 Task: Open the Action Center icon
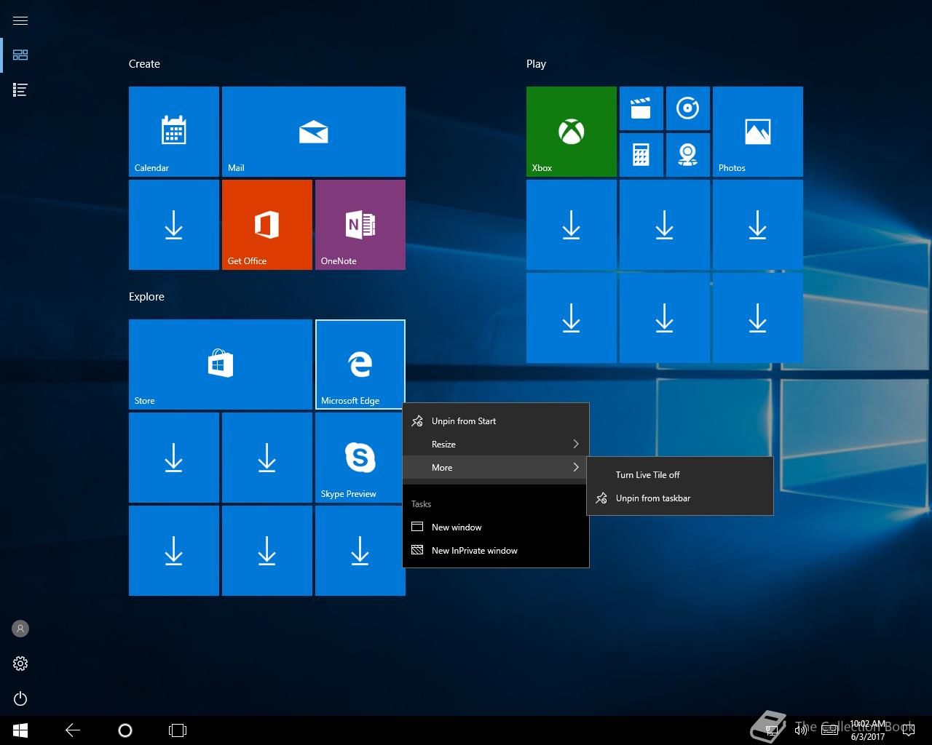[x=908, y=730]
